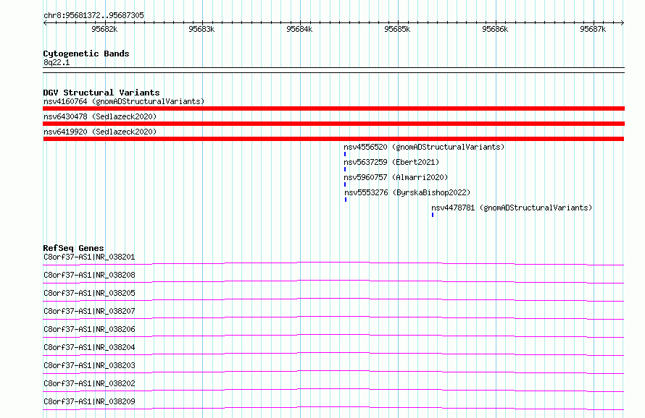Click the blue marker under nsv5637259
645x418 pixels.
345,169
